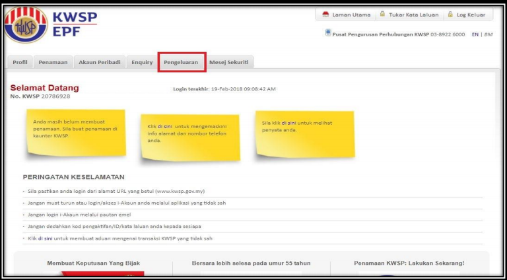Image resolution: width=507 pixels, height=280 pixels.
Task: Click the yellow note about penamaan
Action: [76, 132]
